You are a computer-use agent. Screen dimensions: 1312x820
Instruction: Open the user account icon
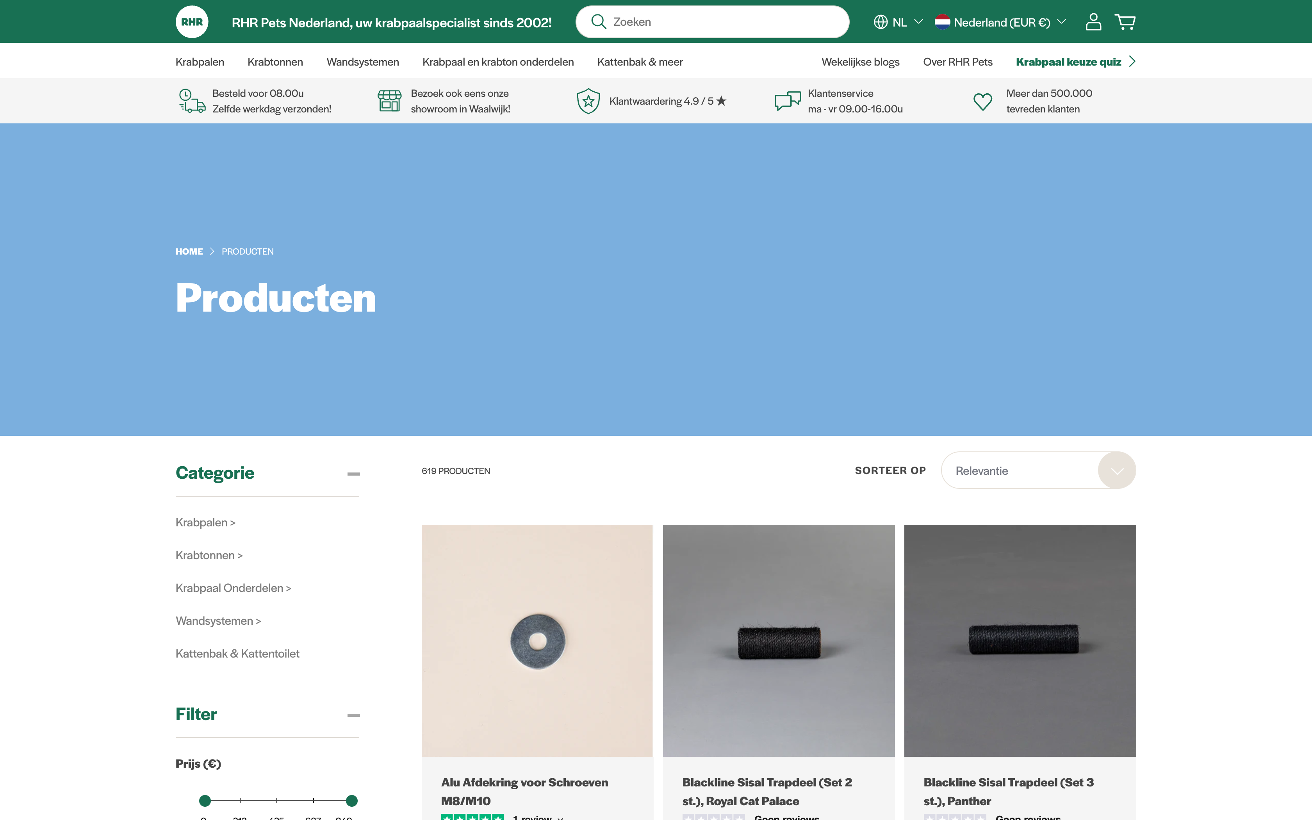(1093, 22)
